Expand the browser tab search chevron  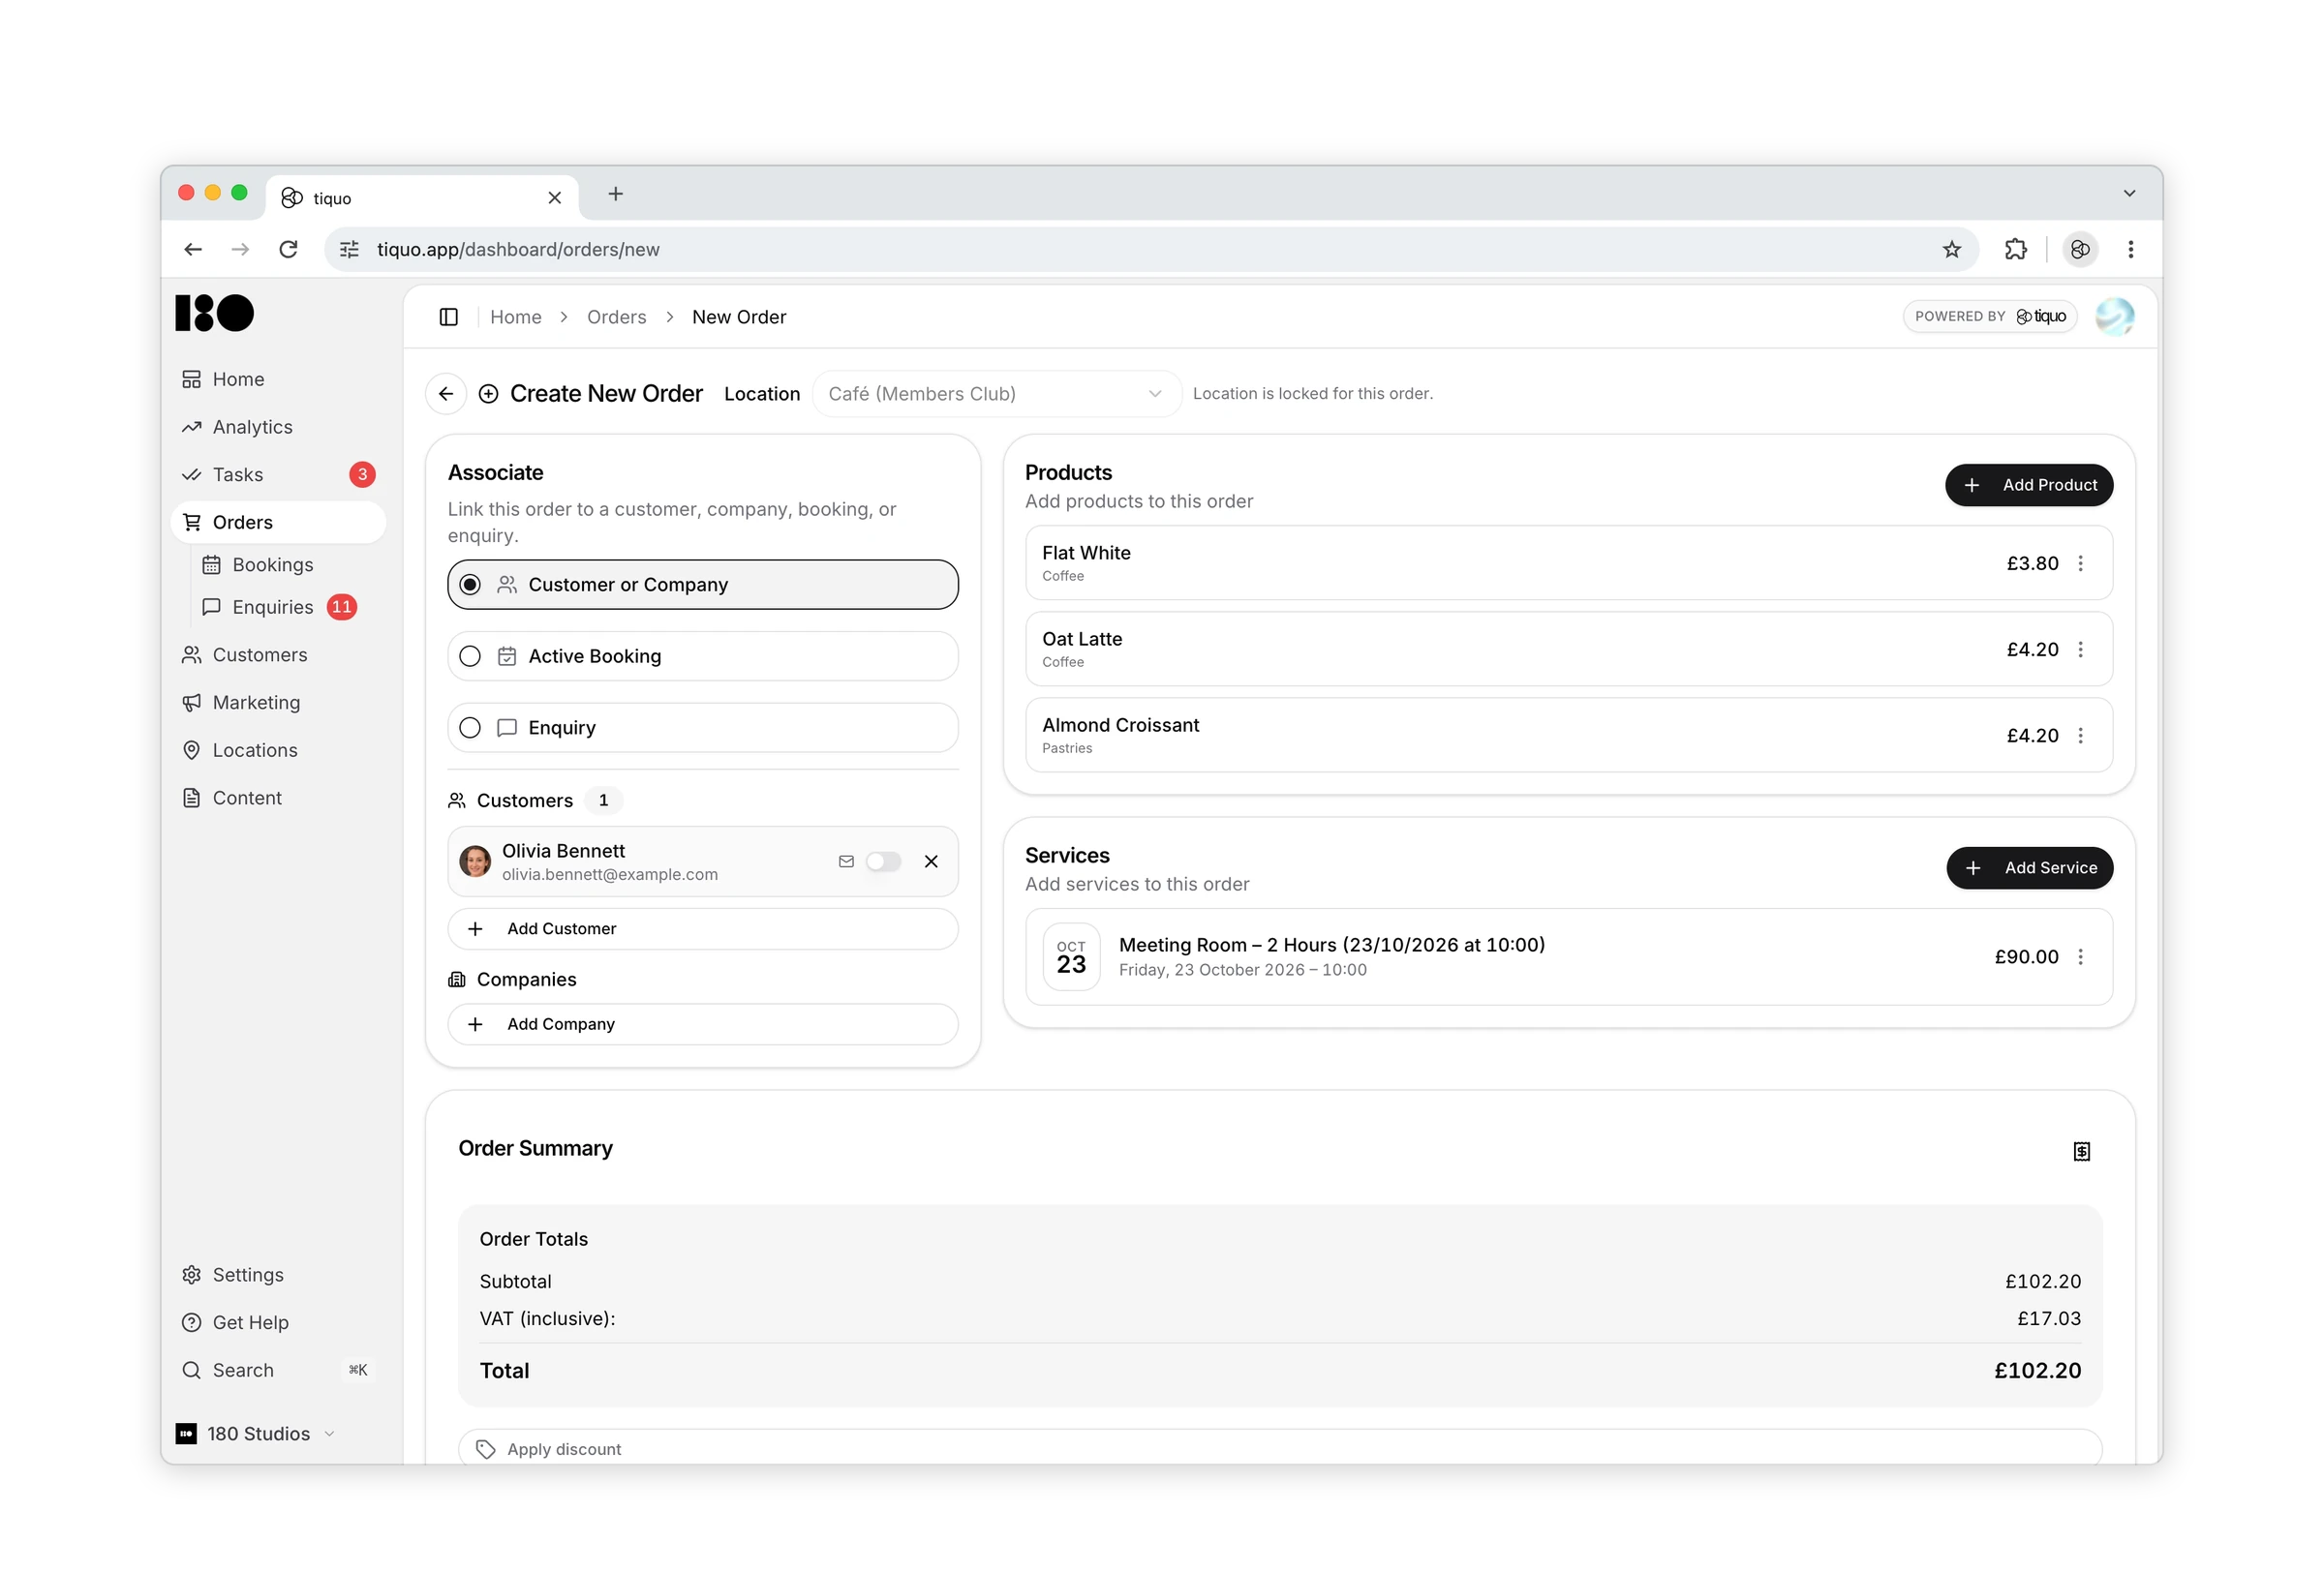[x=2130, y=194]
